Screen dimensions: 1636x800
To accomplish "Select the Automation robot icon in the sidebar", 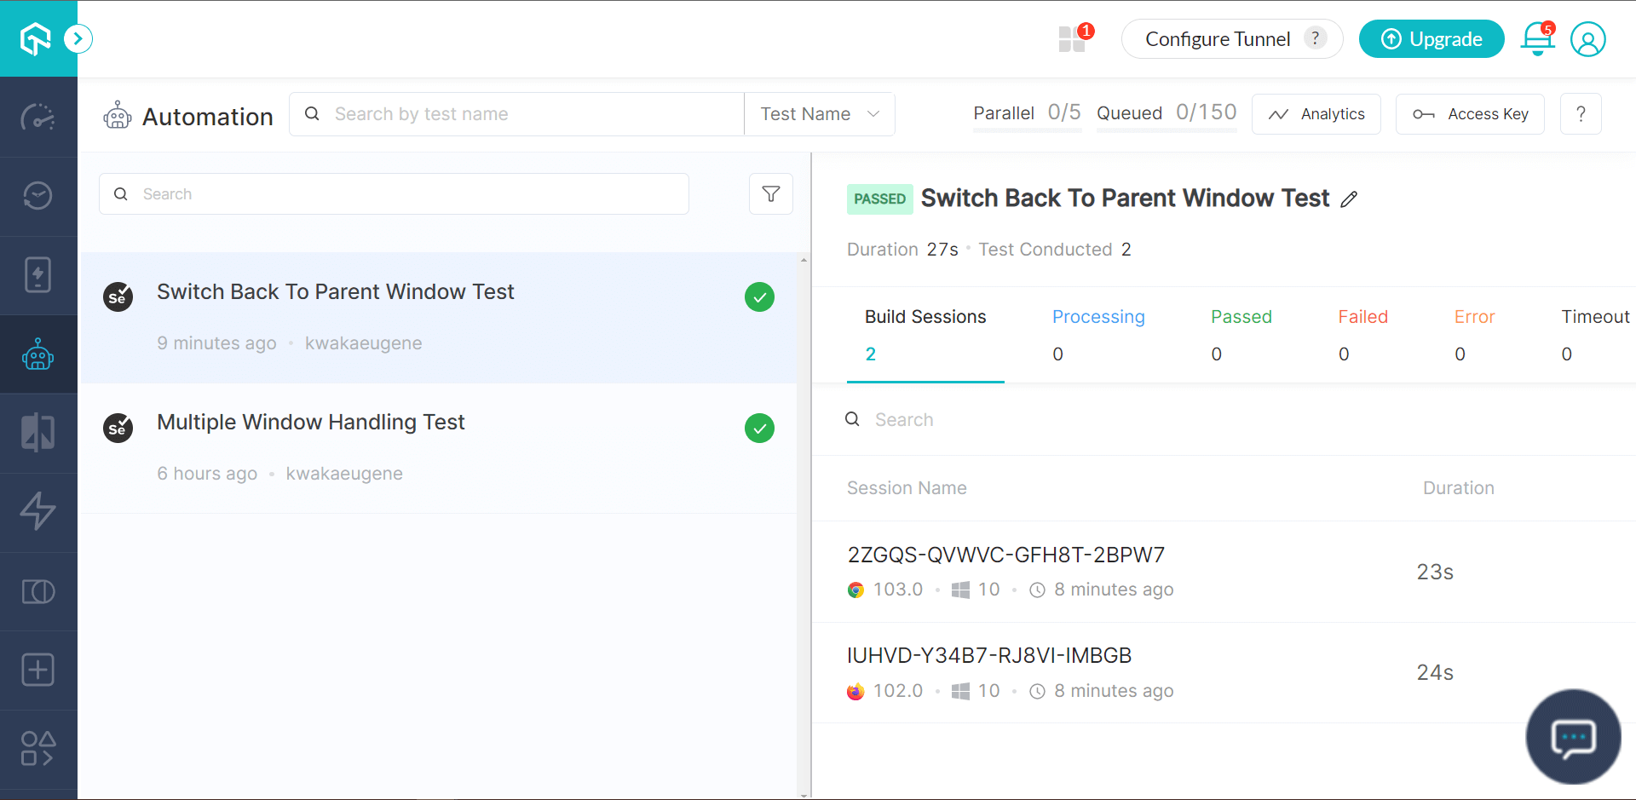I will tap(38, 354).
